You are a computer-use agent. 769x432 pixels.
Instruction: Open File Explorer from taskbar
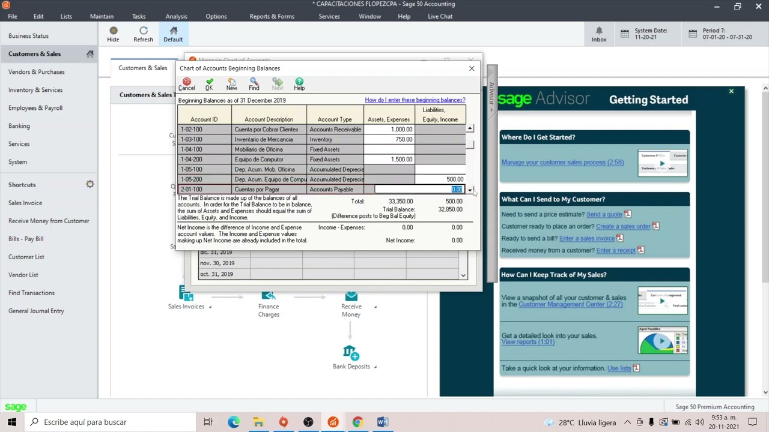tap(258, 422)
